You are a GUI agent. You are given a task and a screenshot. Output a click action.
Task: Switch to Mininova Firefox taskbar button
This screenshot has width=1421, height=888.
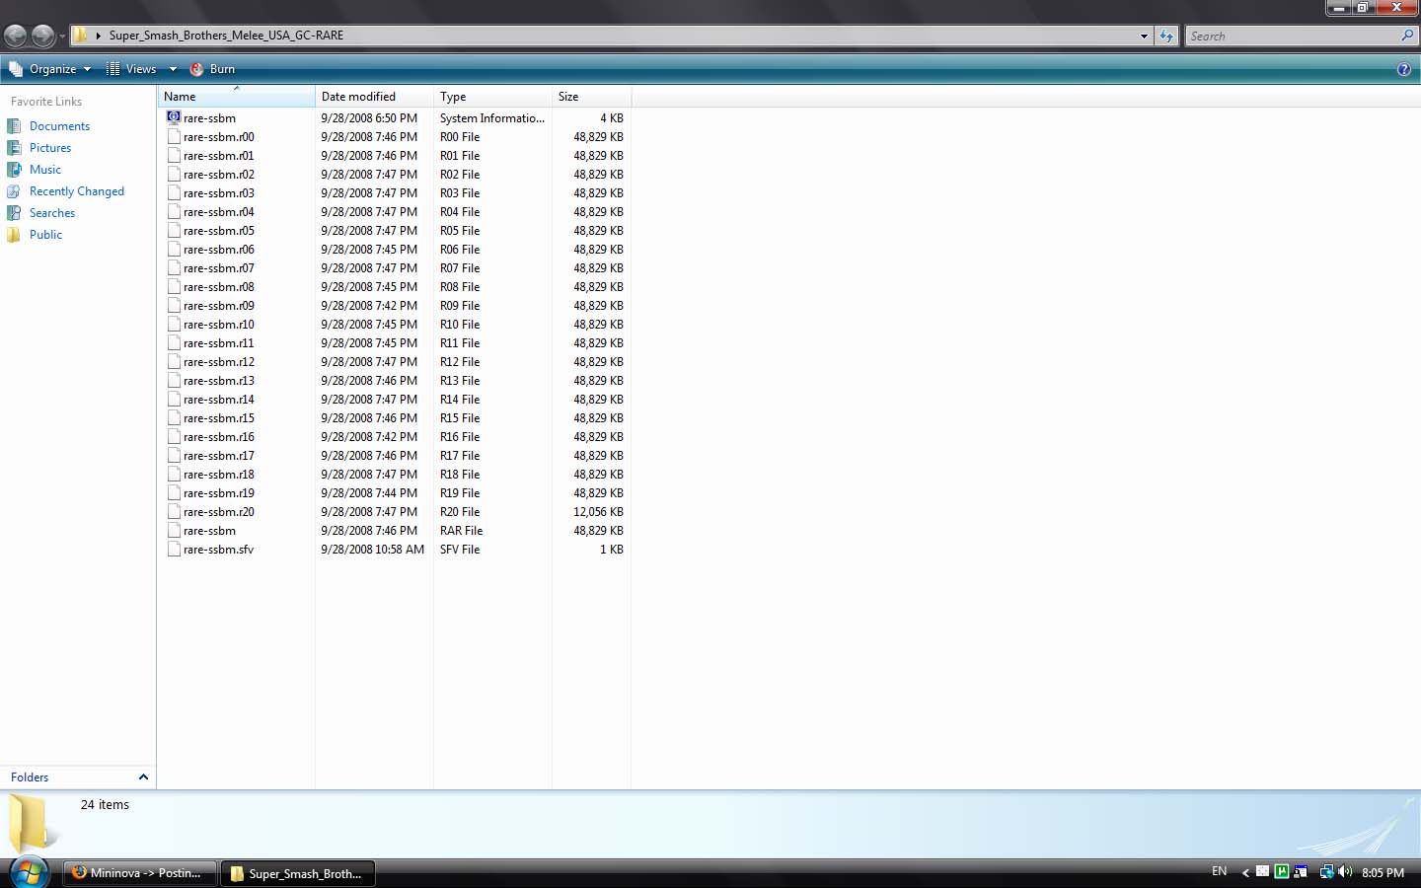139,873
